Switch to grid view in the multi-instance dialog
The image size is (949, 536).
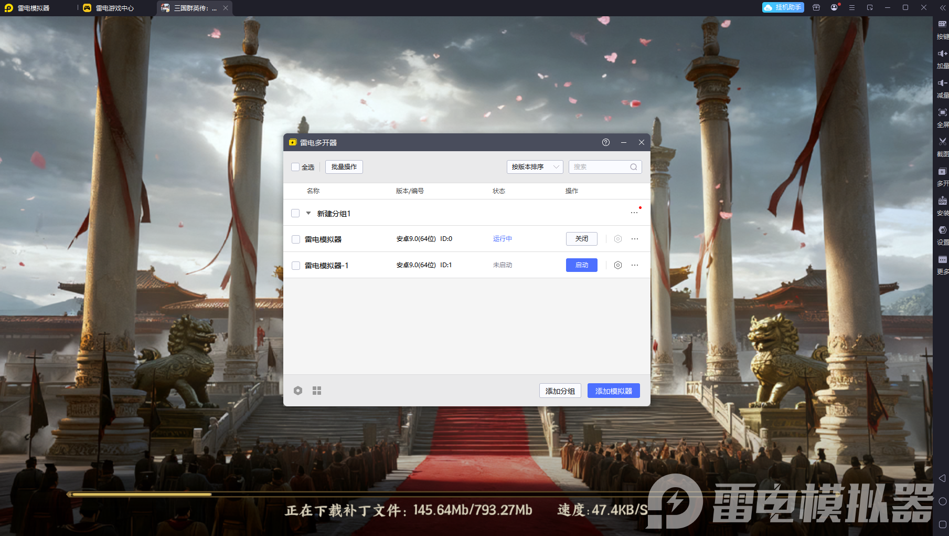coord(317,391)
